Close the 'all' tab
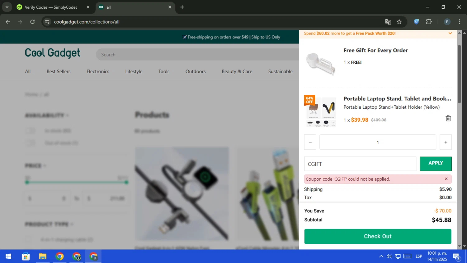467x263 pixels. [x=170, y=7]
